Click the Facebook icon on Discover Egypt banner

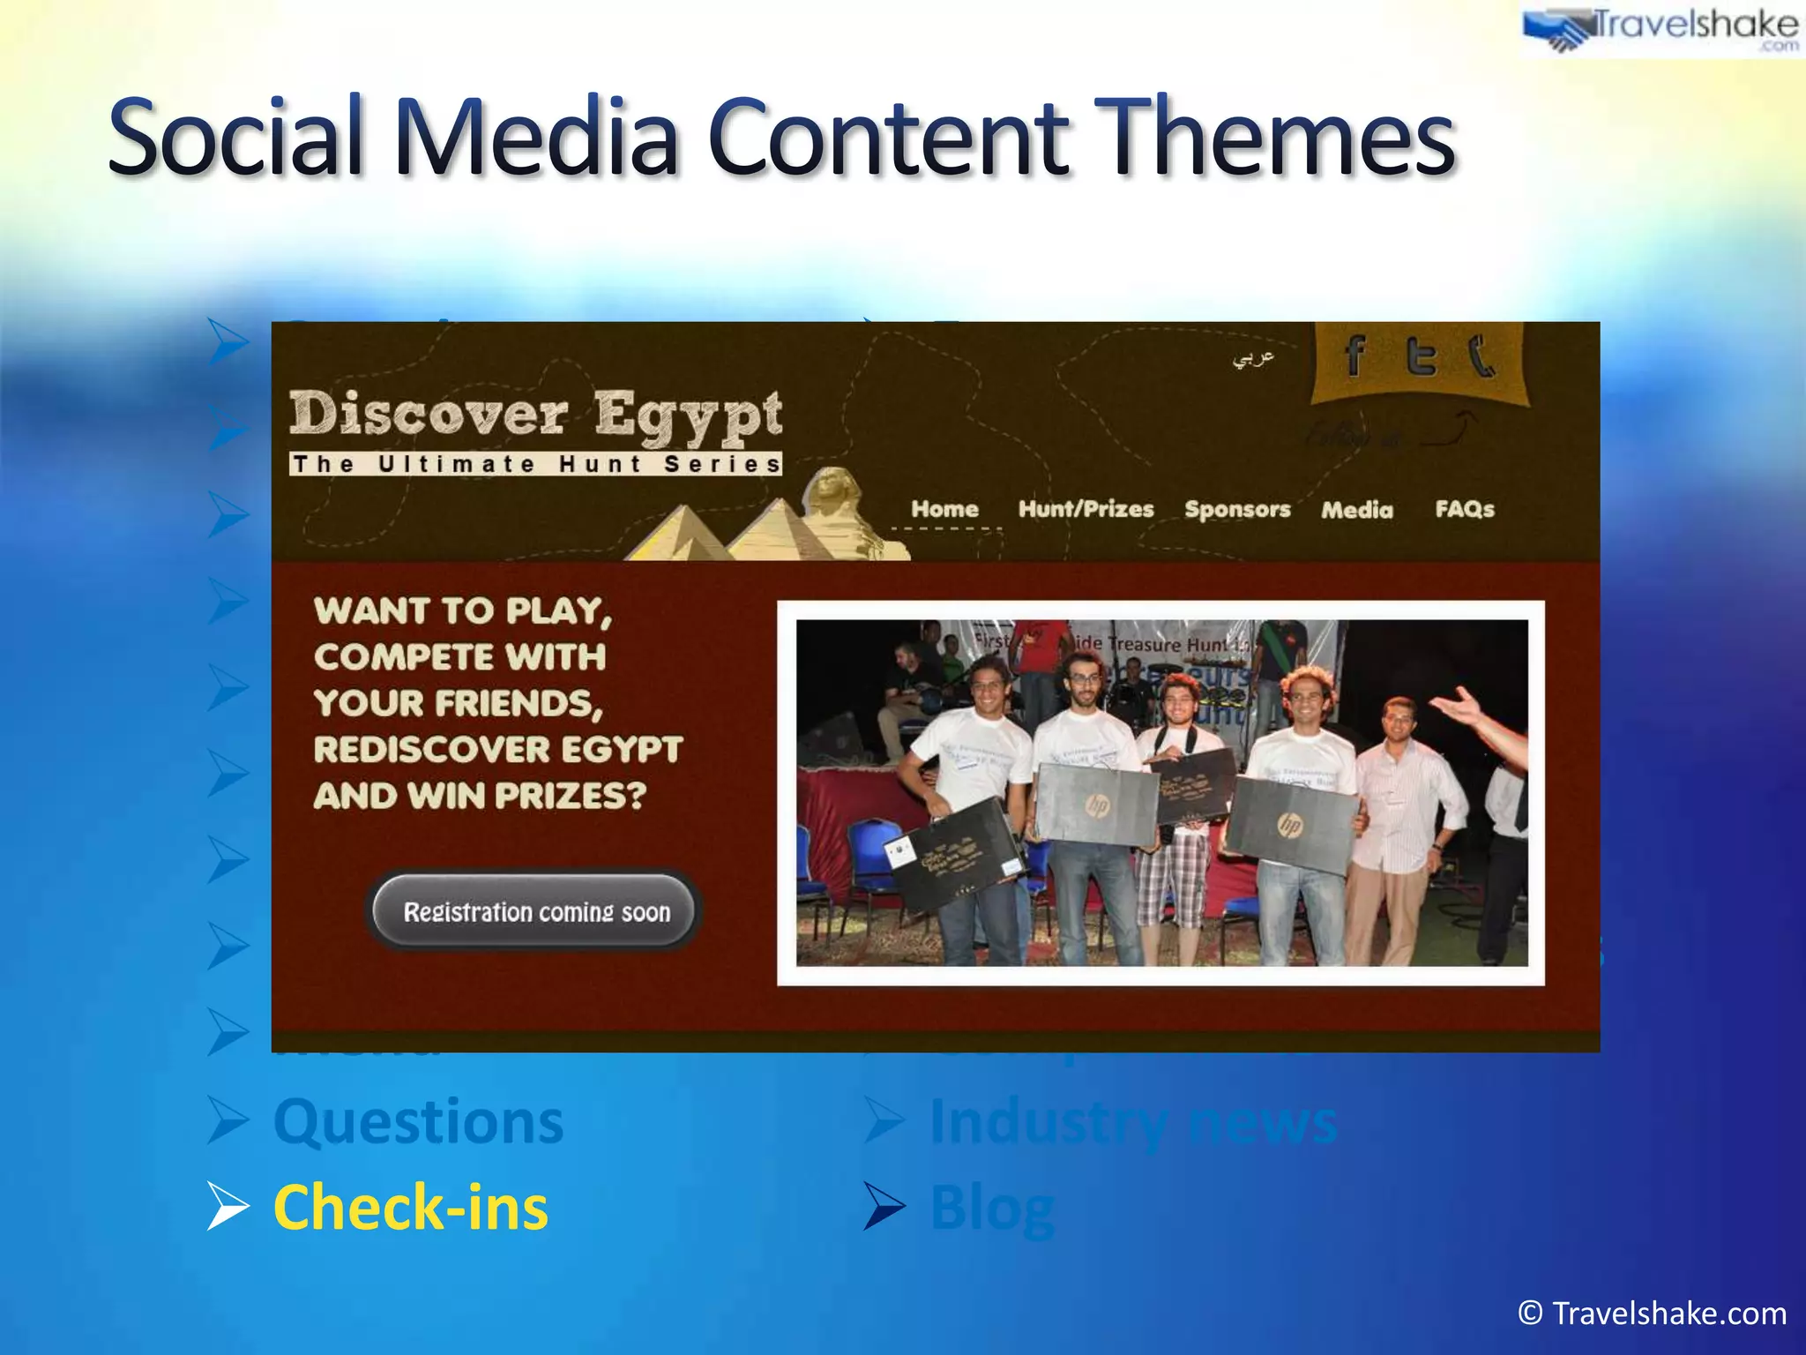tap(1355, 356)
